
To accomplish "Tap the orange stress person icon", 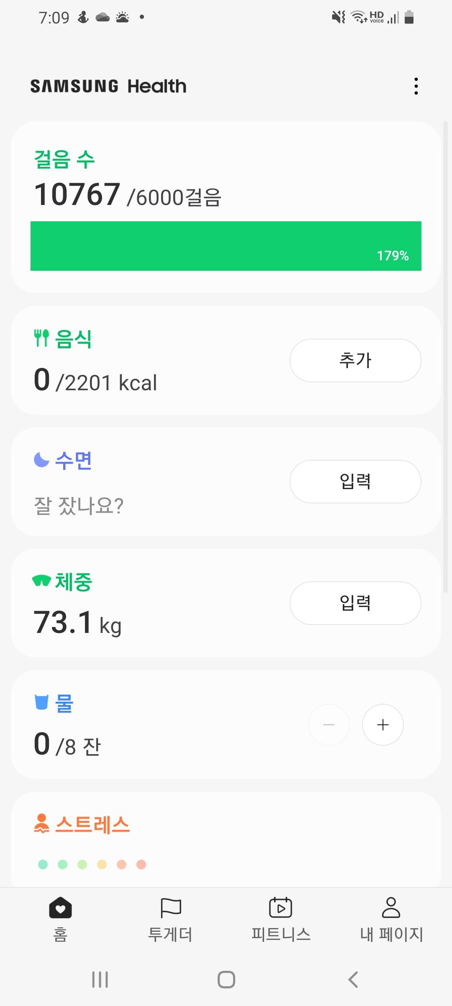I will pyautogui.click(x=41, y=823).
